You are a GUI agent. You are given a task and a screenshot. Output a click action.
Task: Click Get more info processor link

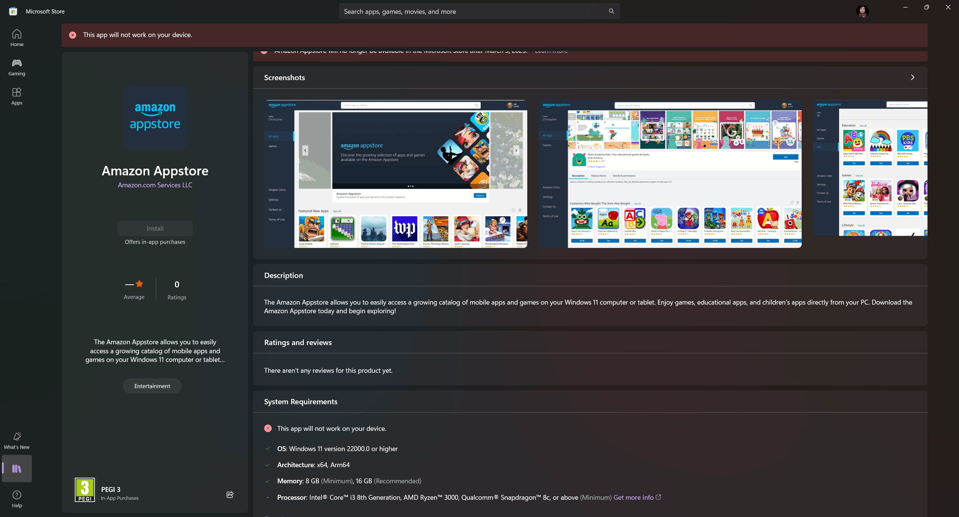tap(633, 497)
